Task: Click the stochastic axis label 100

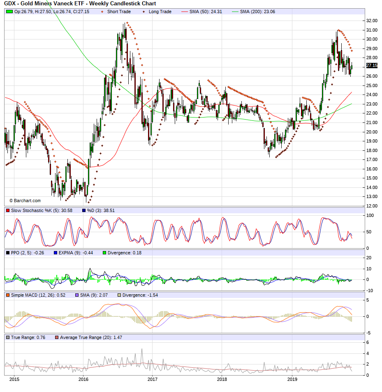Action: (370, 215)
